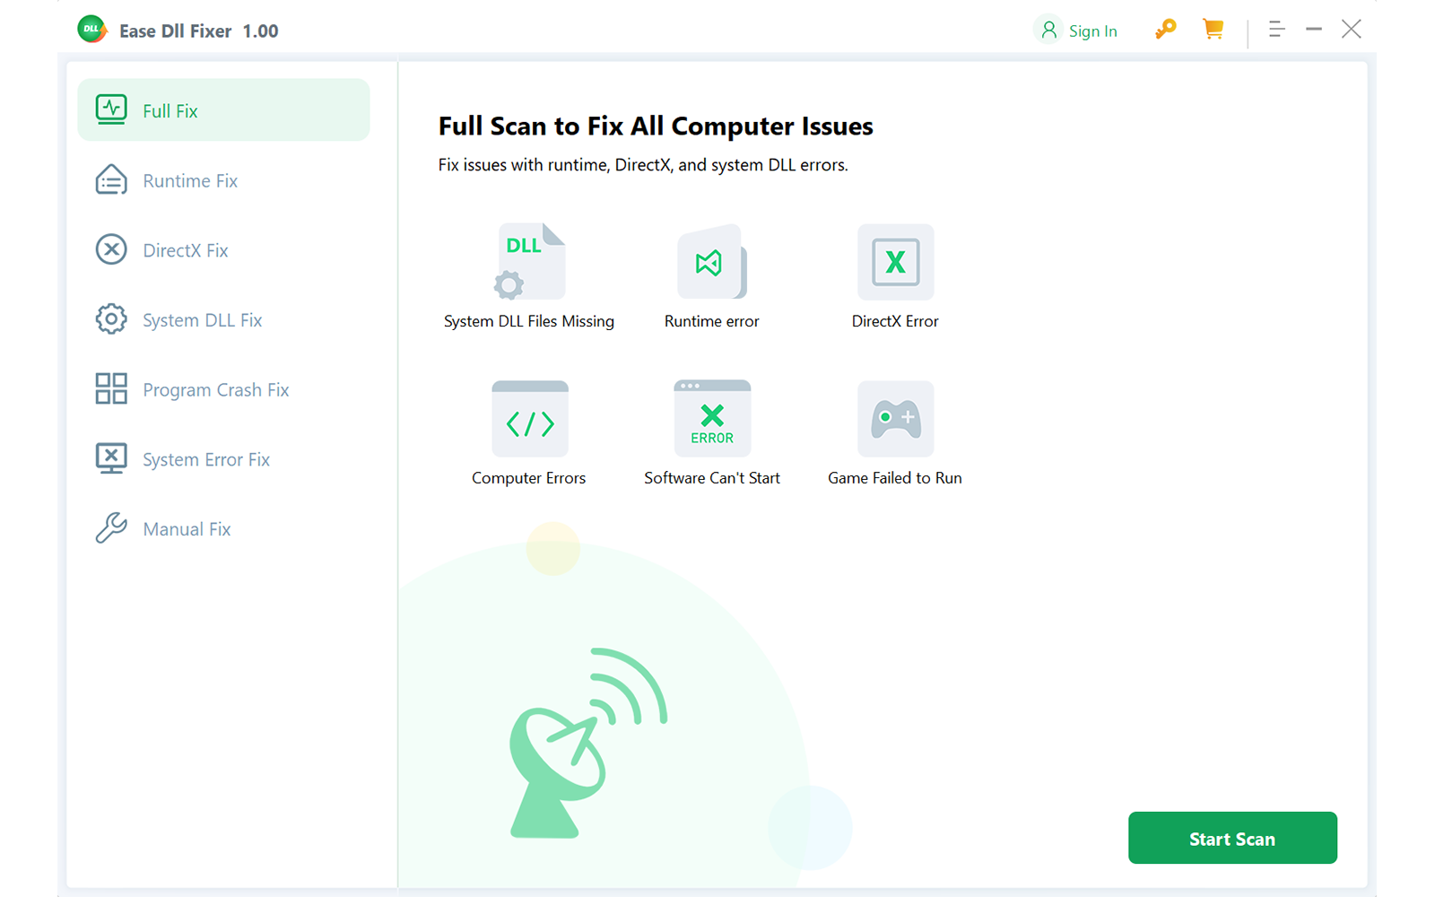Click the Game Failed to Run gamepad icon
This screenshot has width=1435, height=897.
[x=895, y=419]
